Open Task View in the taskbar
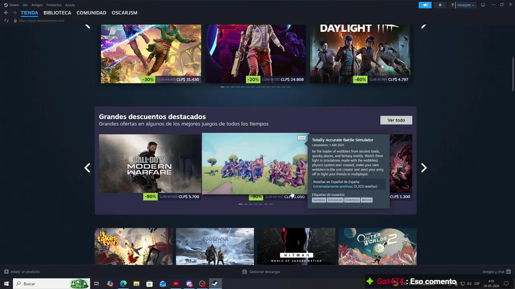This screenshot has height=289, width=515. 97,284
